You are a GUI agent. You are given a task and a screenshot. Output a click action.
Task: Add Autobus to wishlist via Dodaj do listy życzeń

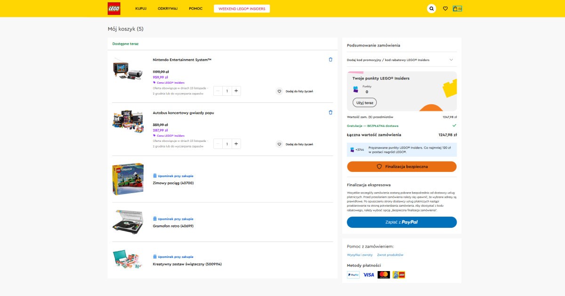click(299, 144)
